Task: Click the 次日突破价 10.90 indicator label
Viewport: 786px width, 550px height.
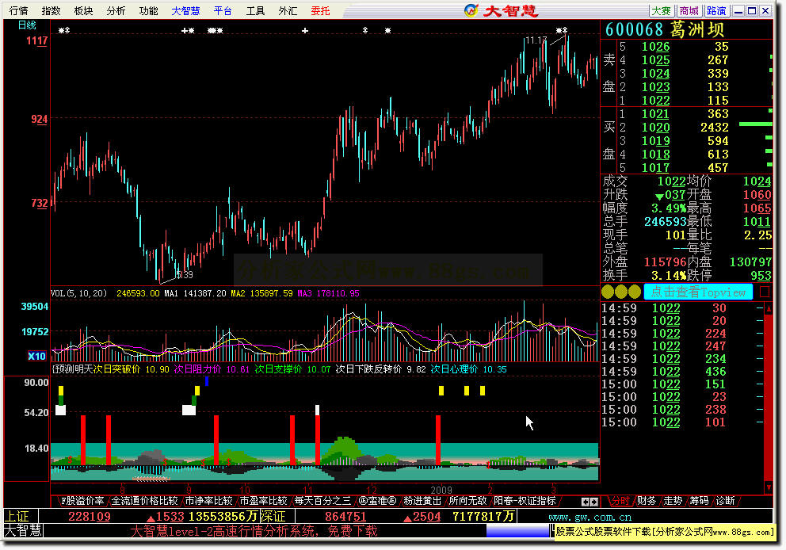Action: pyautogui.click(x=132, y=369)
